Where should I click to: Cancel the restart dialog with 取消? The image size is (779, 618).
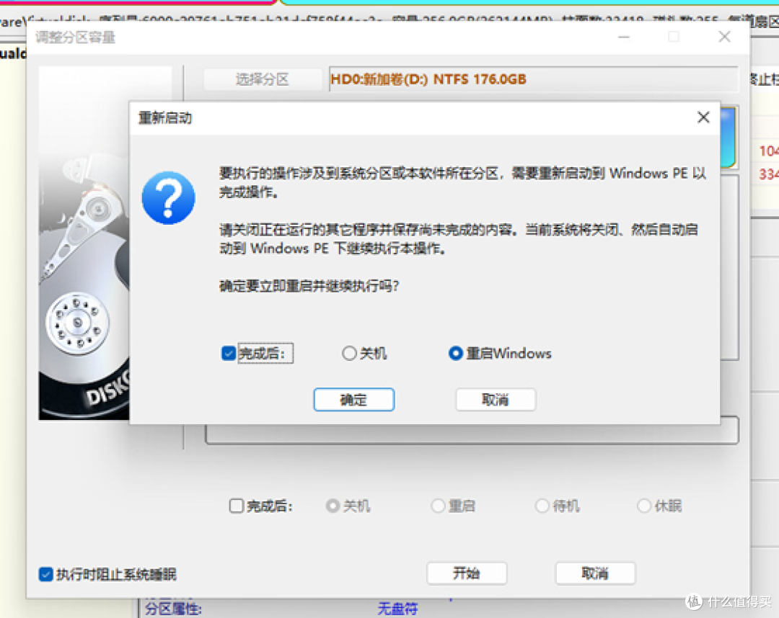click(x=496, y=399)
